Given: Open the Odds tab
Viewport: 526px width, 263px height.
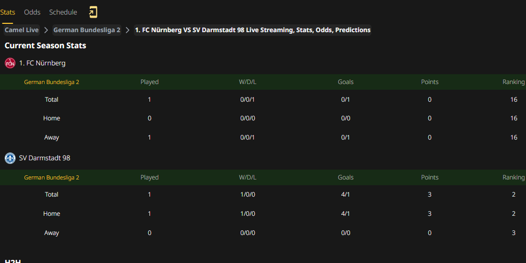Looking at the screenshot, I should 32,12.
